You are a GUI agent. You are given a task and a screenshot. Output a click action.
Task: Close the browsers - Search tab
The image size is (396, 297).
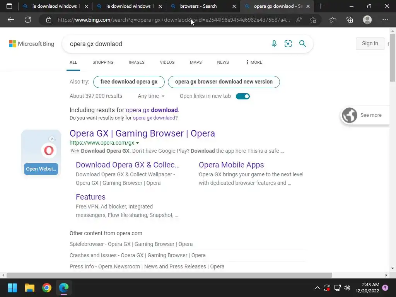coord(234,6)
